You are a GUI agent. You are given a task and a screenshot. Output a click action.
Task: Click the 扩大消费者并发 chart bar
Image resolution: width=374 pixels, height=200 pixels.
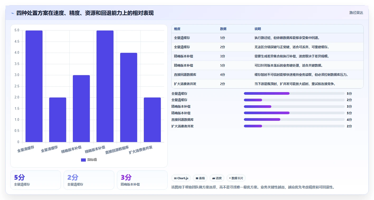[x=152, y=120]
